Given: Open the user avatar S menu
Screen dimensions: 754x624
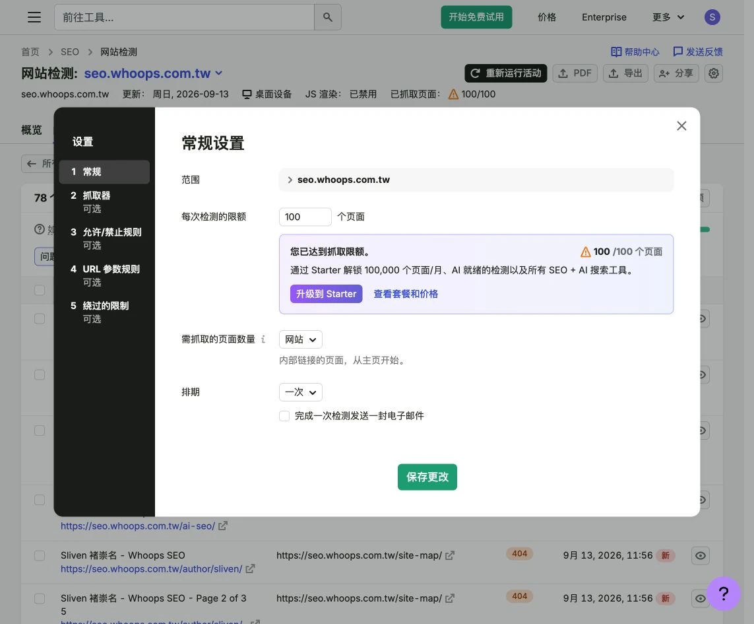Looking at the screenshot, I should (x=712, y=17).
